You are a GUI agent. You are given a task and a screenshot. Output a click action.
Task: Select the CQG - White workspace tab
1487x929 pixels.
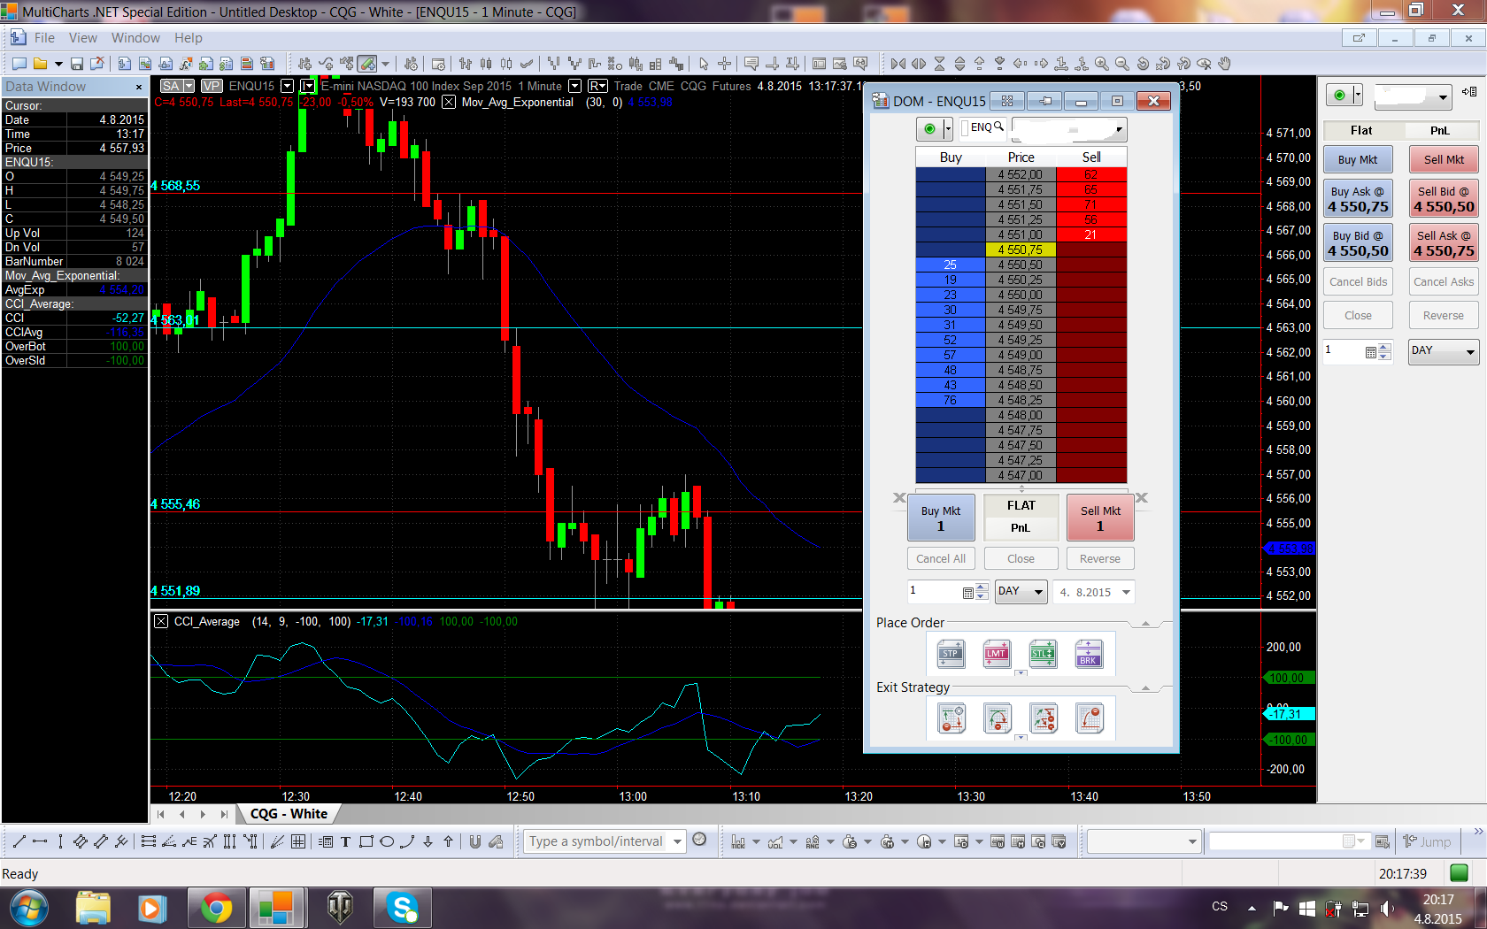pos(289,814)
